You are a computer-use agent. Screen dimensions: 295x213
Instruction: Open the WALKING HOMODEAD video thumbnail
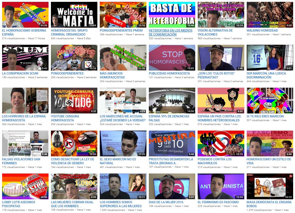pyautogui.click(x=270, y=15)
